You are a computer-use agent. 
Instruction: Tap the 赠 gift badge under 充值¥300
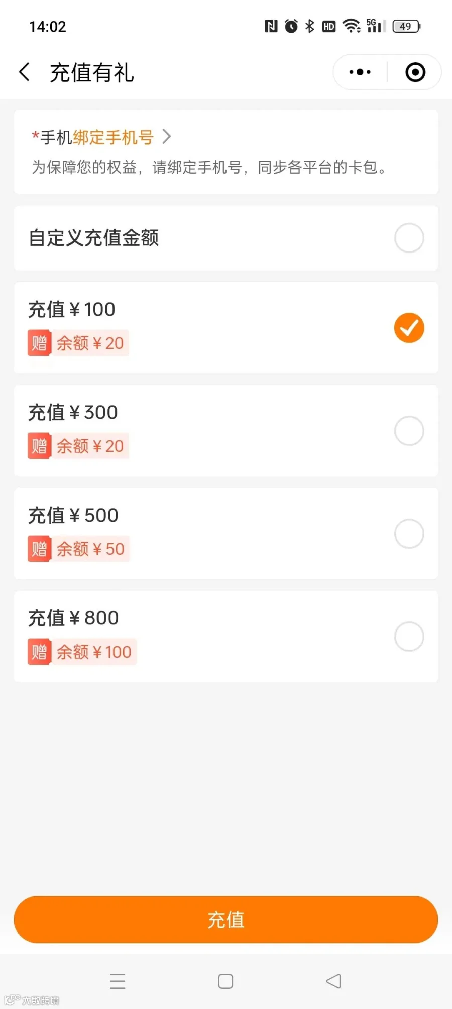point(39,446)
